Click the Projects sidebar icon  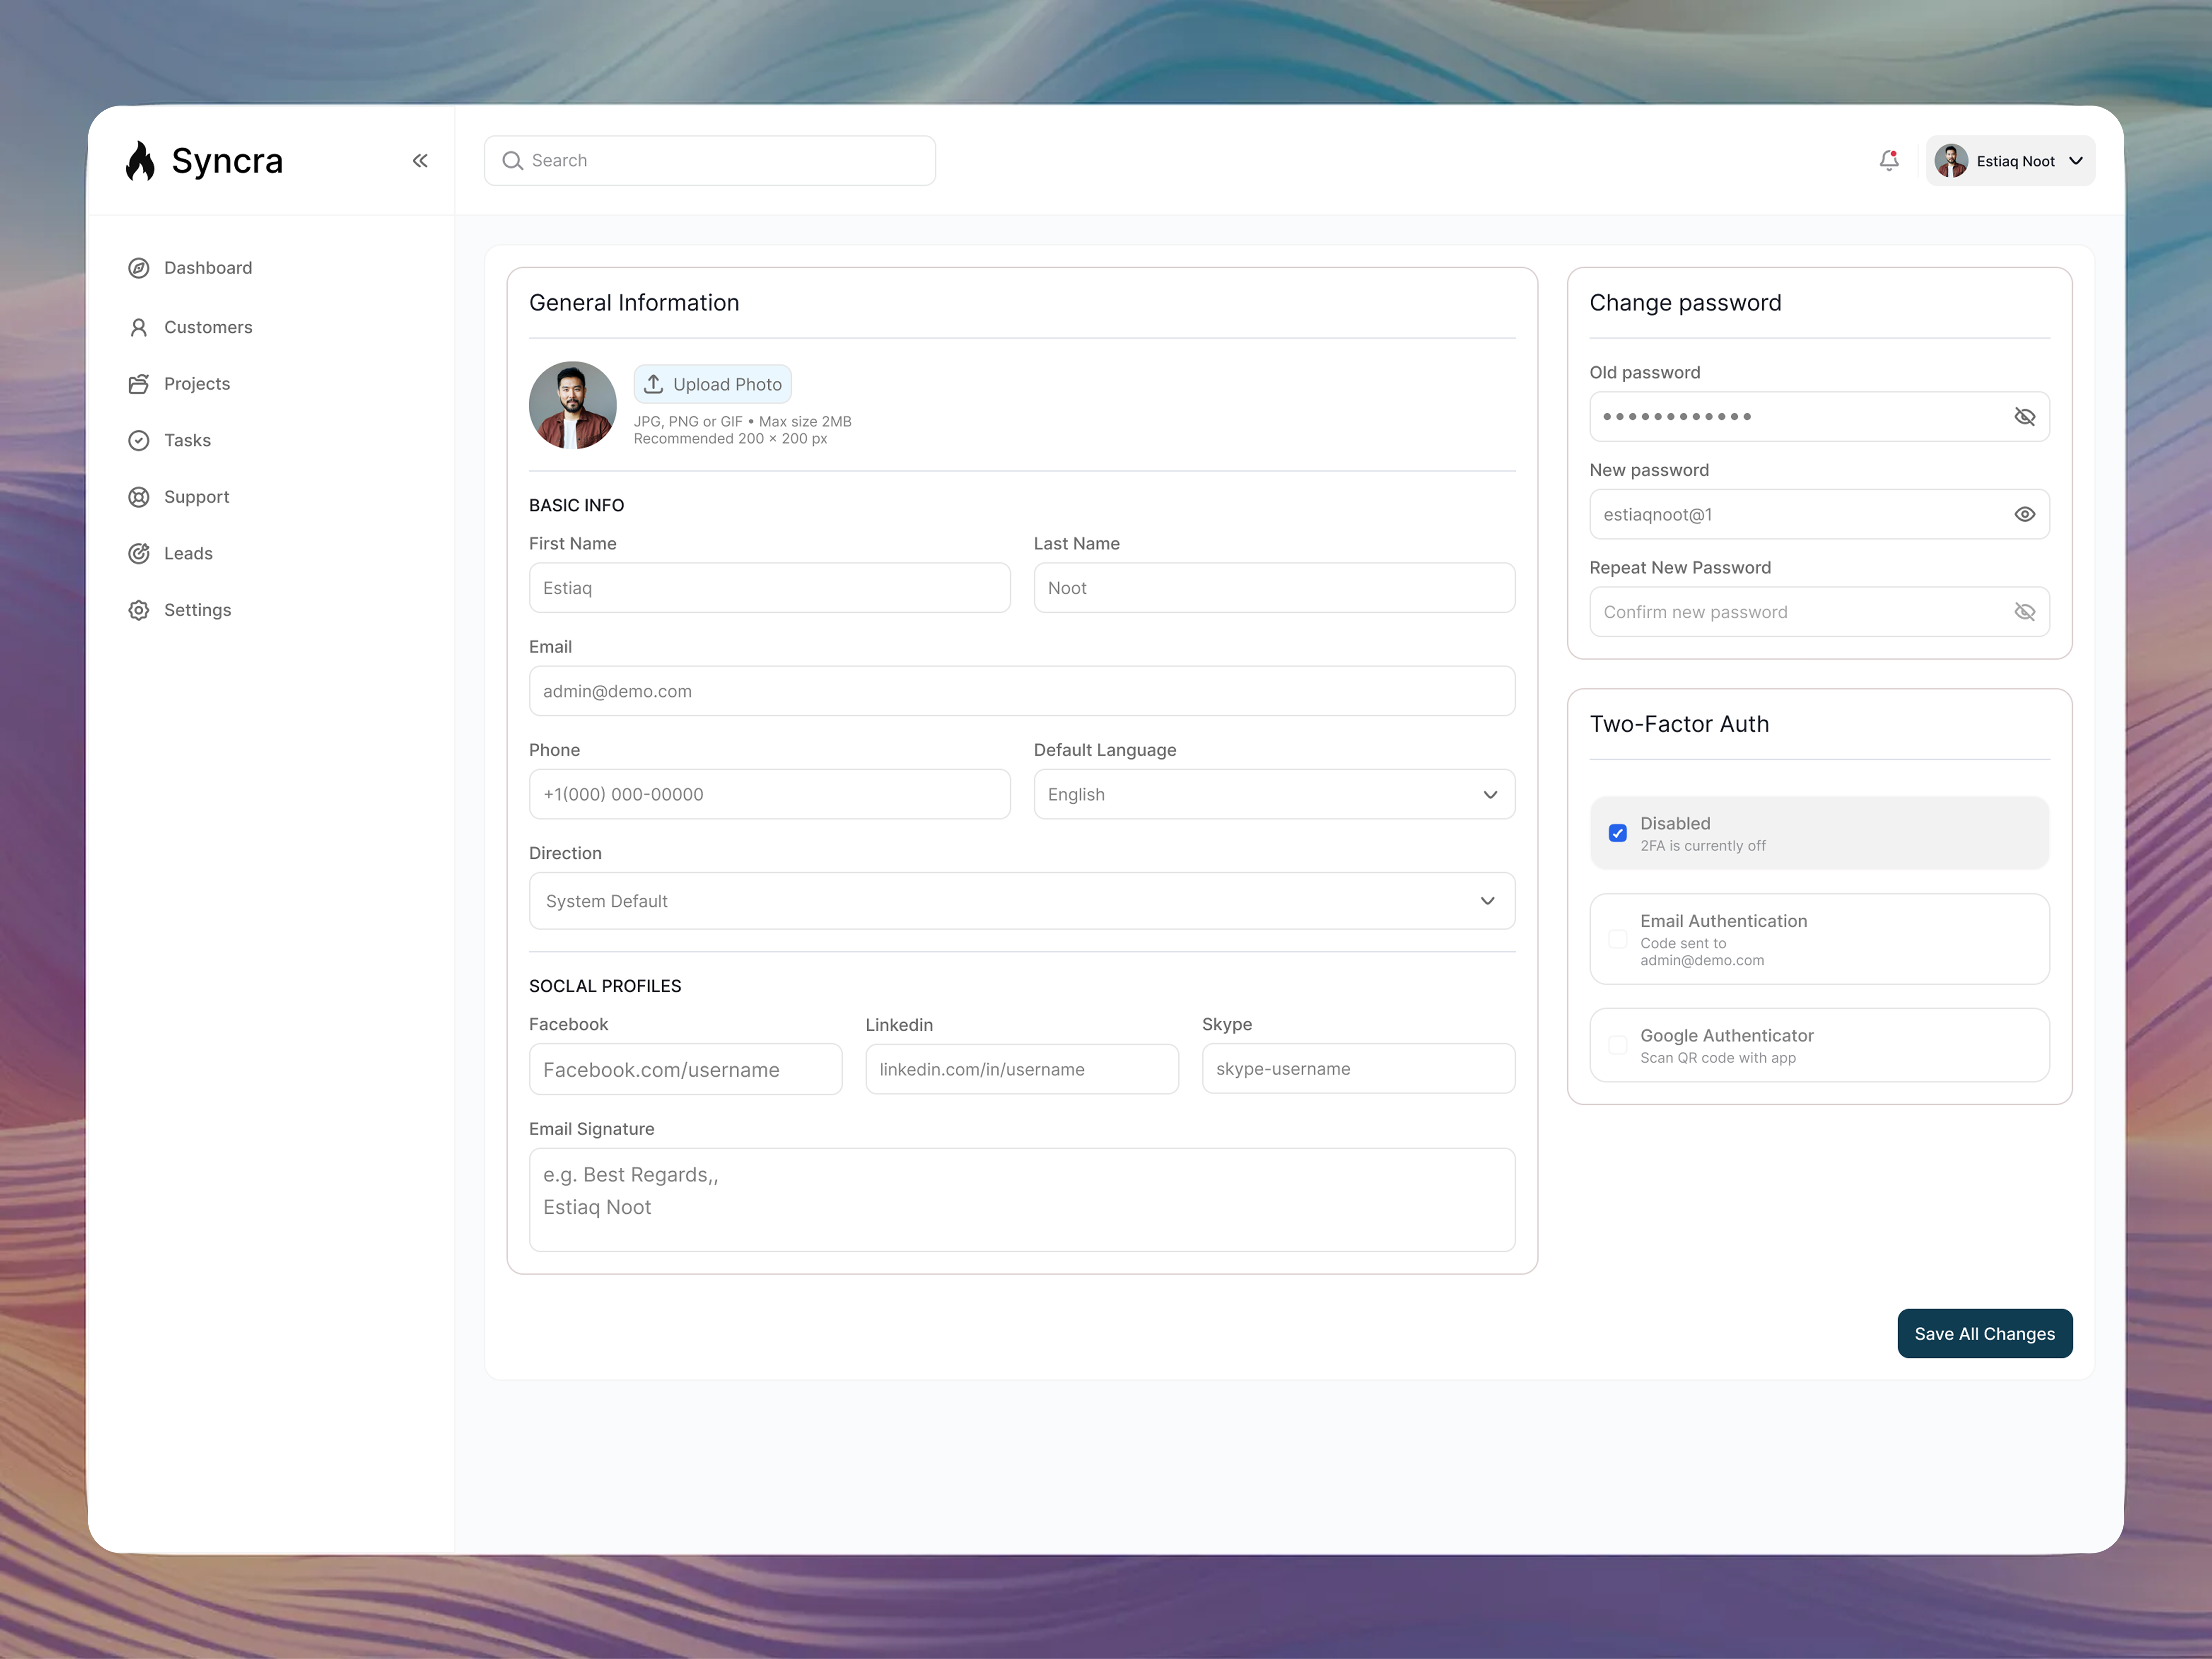pos(139,383)
